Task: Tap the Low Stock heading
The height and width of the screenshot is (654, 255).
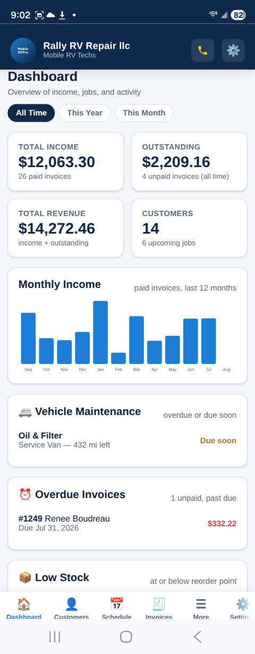Action: (62, 577)
